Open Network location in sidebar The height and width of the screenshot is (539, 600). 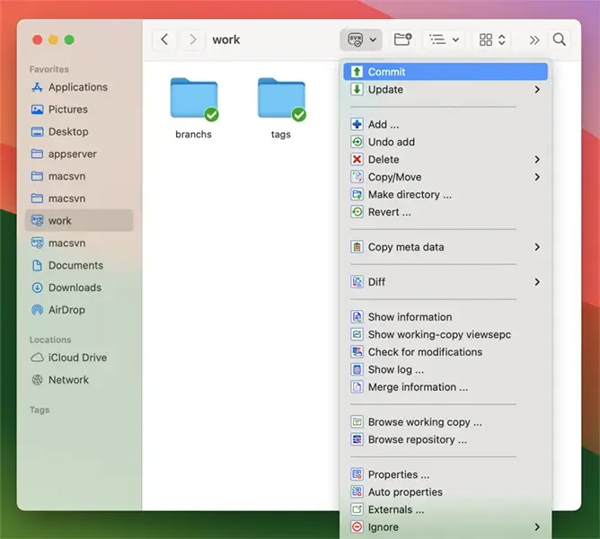[79, 380]
